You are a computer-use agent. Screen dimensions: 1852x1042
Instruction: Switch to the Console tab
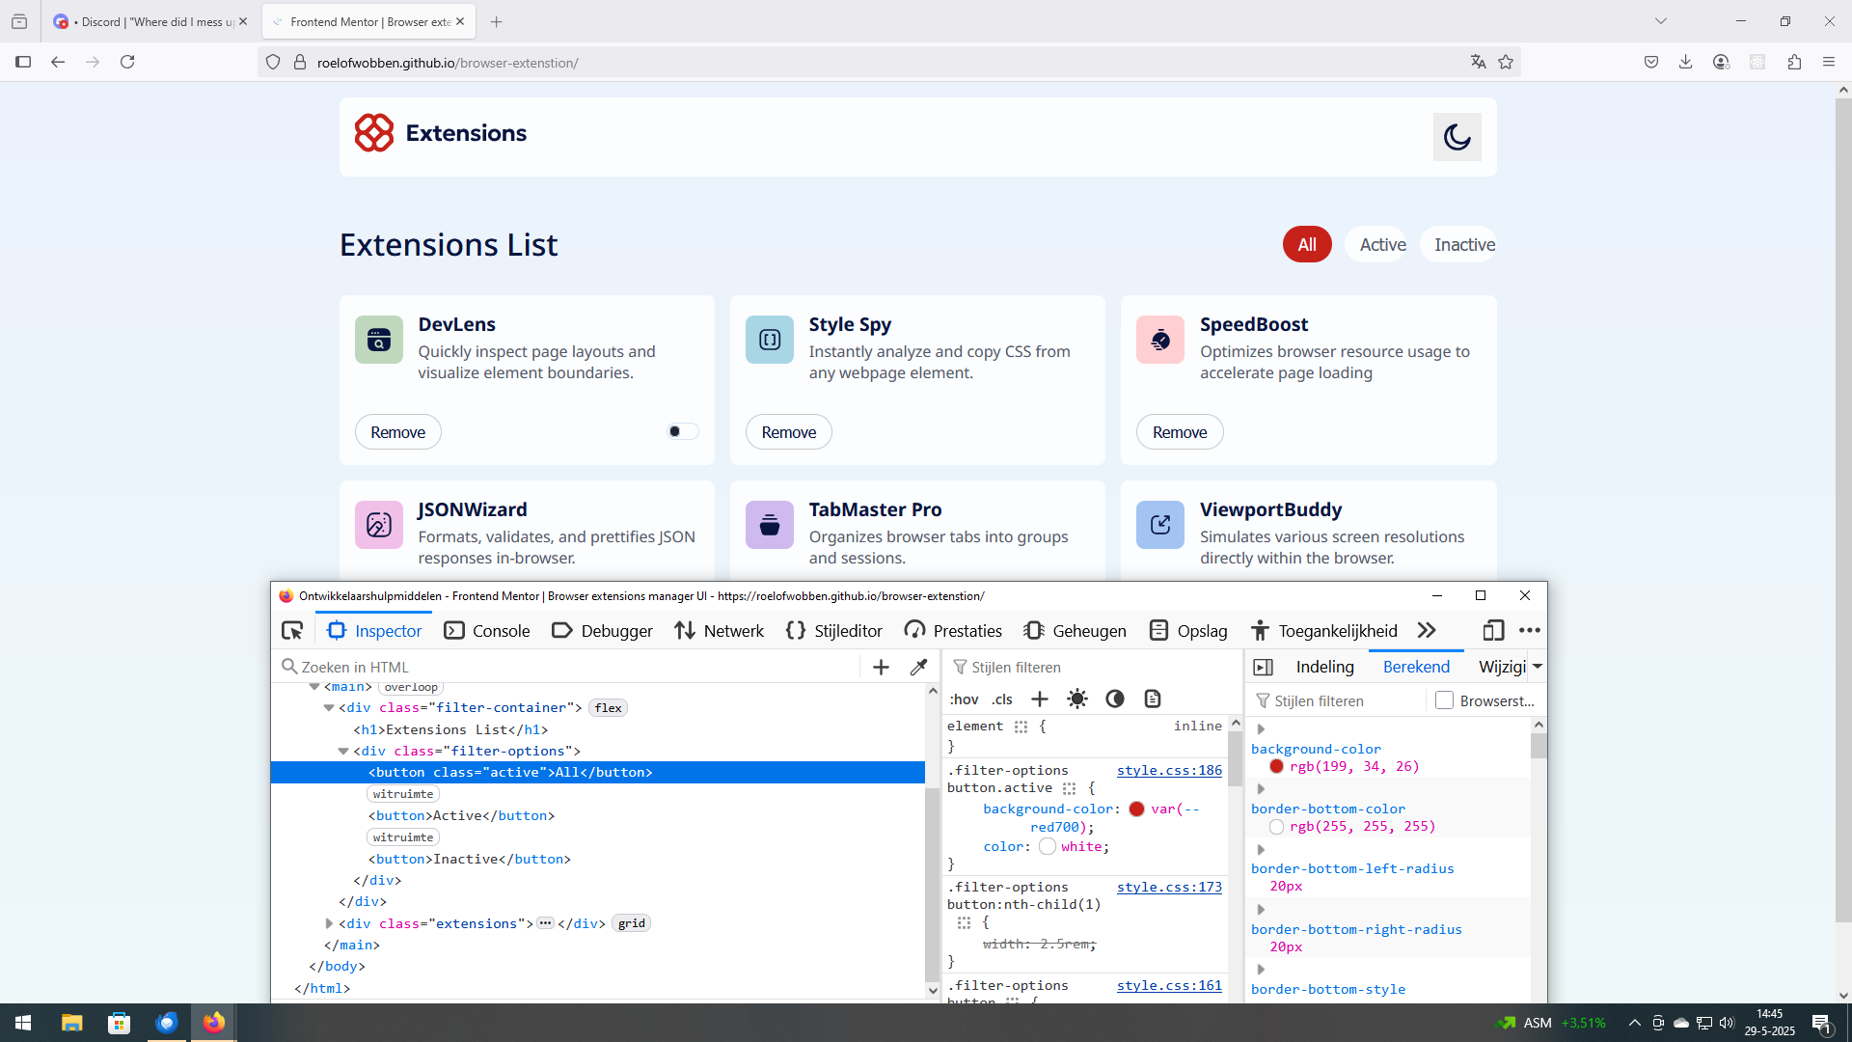[487, 631]
